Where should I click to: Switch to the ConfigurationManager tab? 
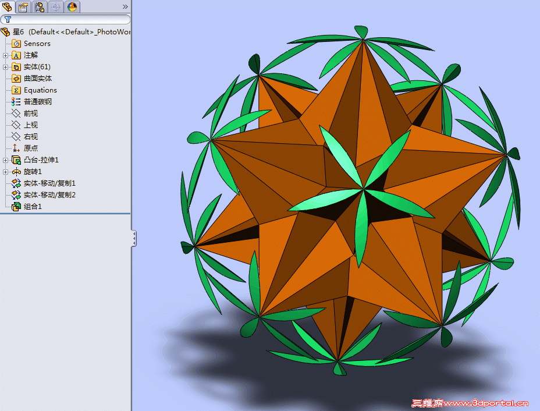pyautogui.click(x=40, y=6)
